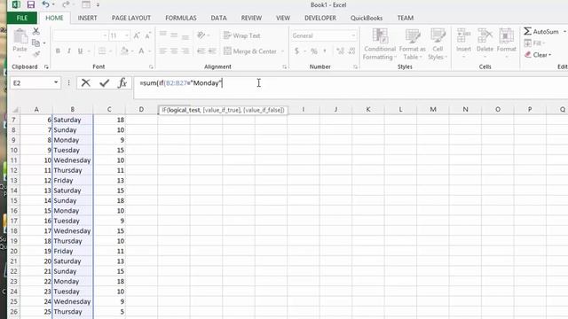The width and height of the screenshot is (568, 319).
Task: Click the Format Painter brush icon
Action: 35,55
